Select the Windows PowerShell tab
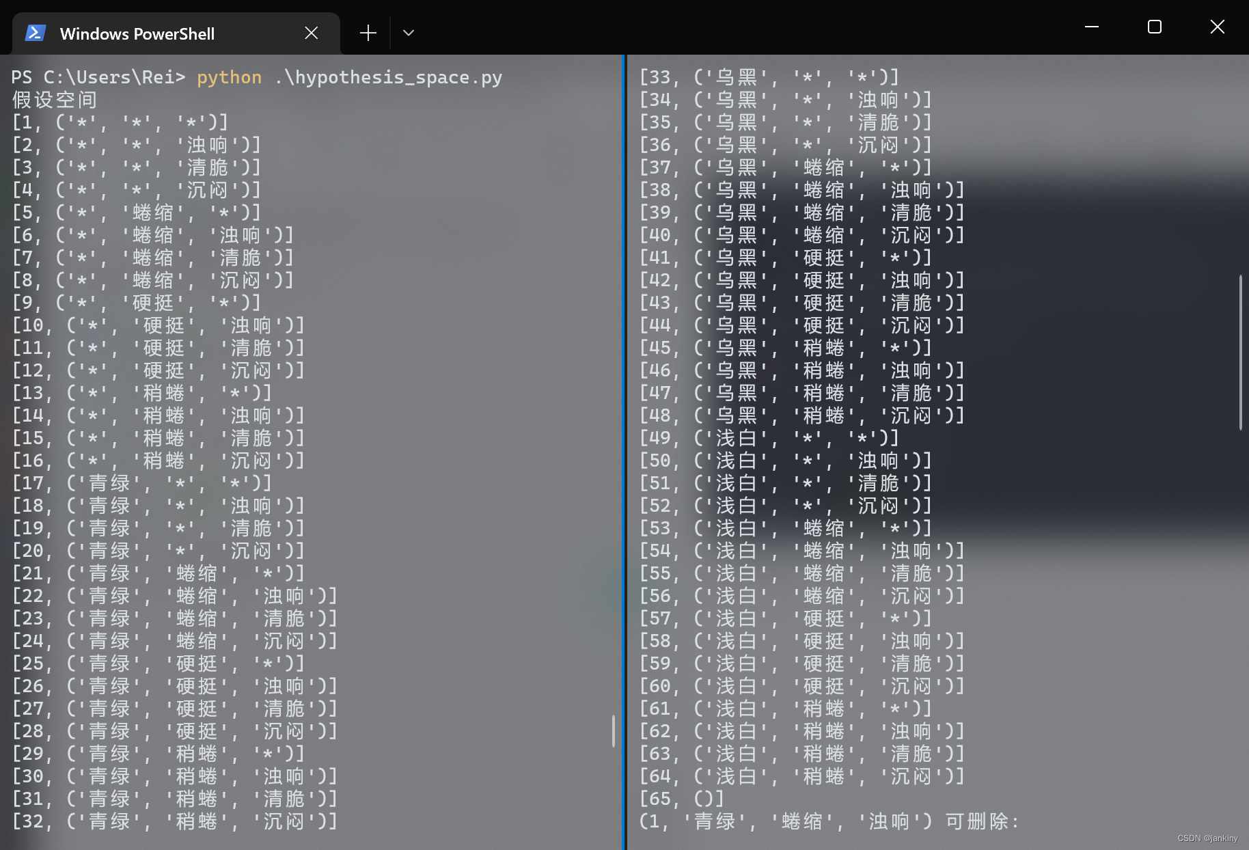The image size is (1249, 850). point(176,33)
